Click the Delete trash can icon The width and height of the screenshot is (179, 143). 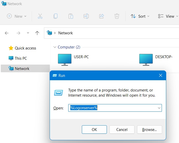point(117,16)
